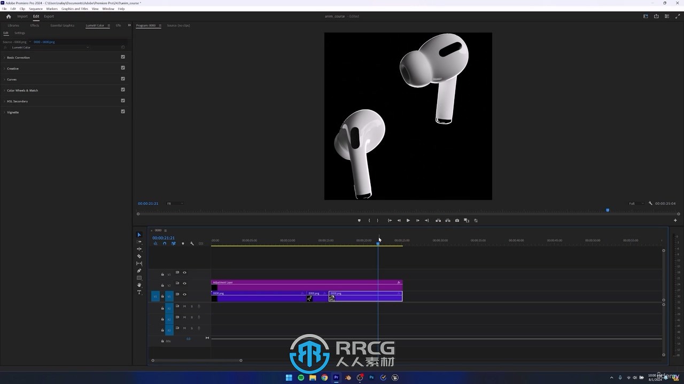684x384 pixels.
Task: Open Photoshop from the taskbar
Action: coord(371,378)
